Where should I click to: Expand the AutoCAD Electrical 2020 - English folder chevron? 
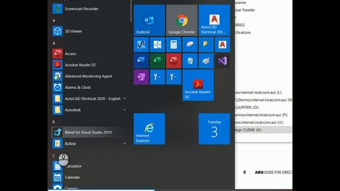124,99
